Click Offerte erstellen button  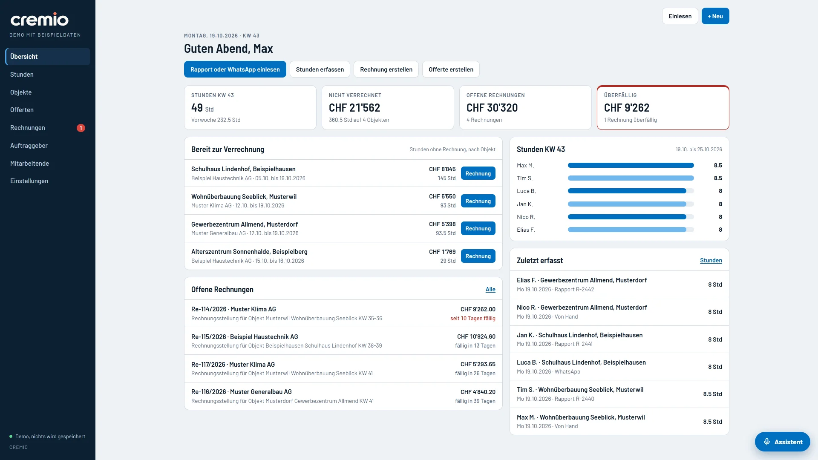pyautogui.click(x=451, y=69)
